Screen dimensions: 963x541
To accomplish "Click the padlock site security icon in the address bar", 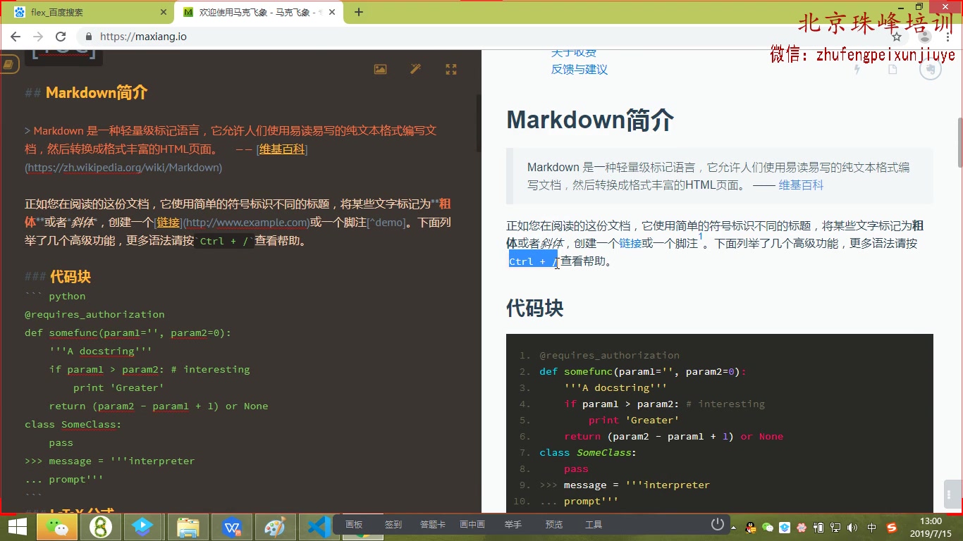I will 88,36.
